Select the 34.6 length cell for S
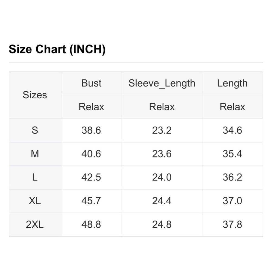The width and height of the screenshot is (271, 271). (232, 130)
